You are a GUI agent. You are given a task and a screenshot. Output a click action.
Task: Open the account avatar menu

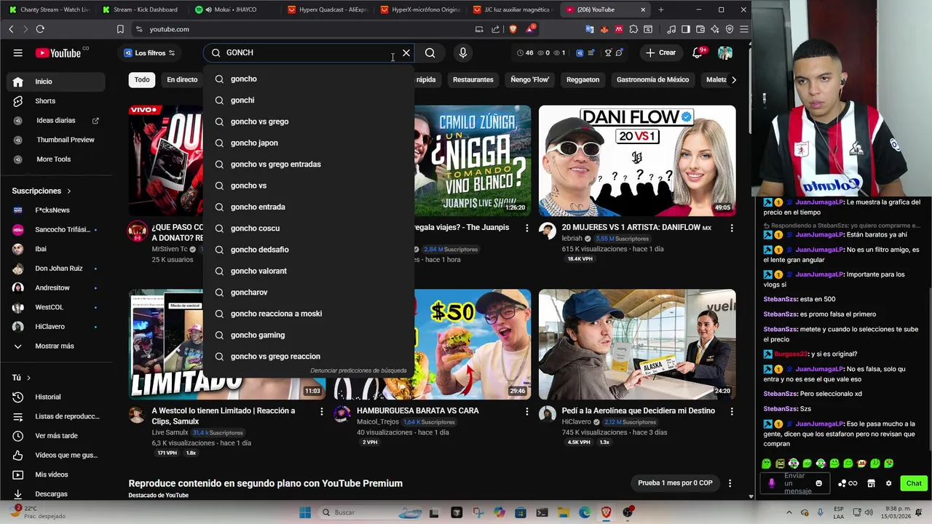tap(725, 52)
